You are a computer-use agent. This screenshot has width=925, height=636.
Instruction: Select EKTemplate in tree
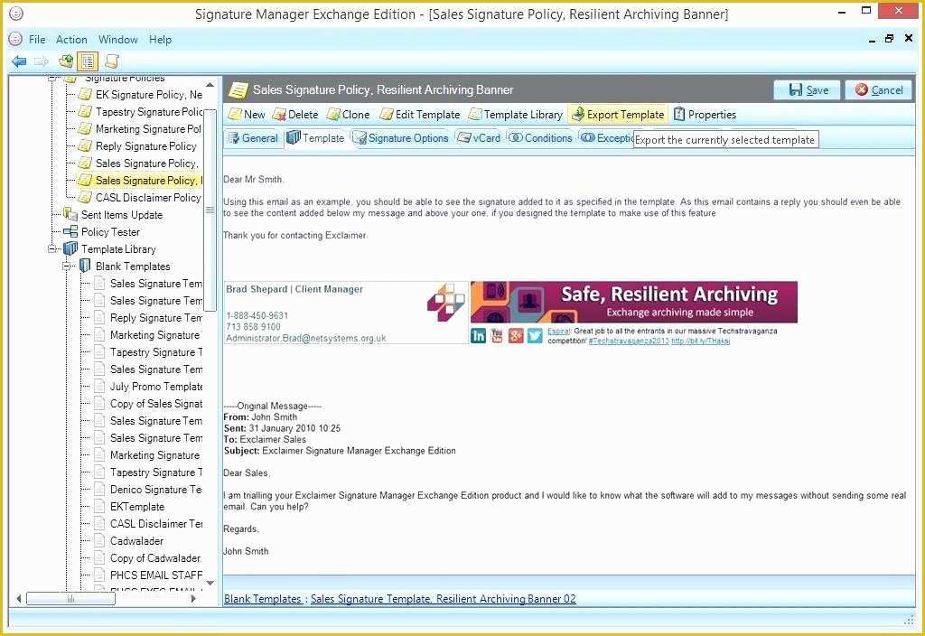click(130, 506)
